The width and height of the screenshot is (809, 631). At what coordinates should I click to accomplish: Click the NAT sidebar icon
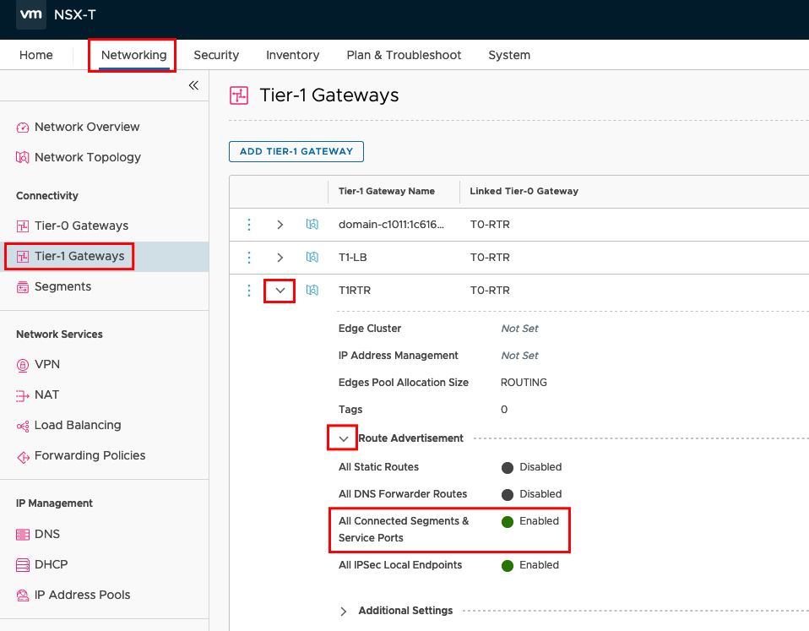pyautogui.click(x=23, y=395)
